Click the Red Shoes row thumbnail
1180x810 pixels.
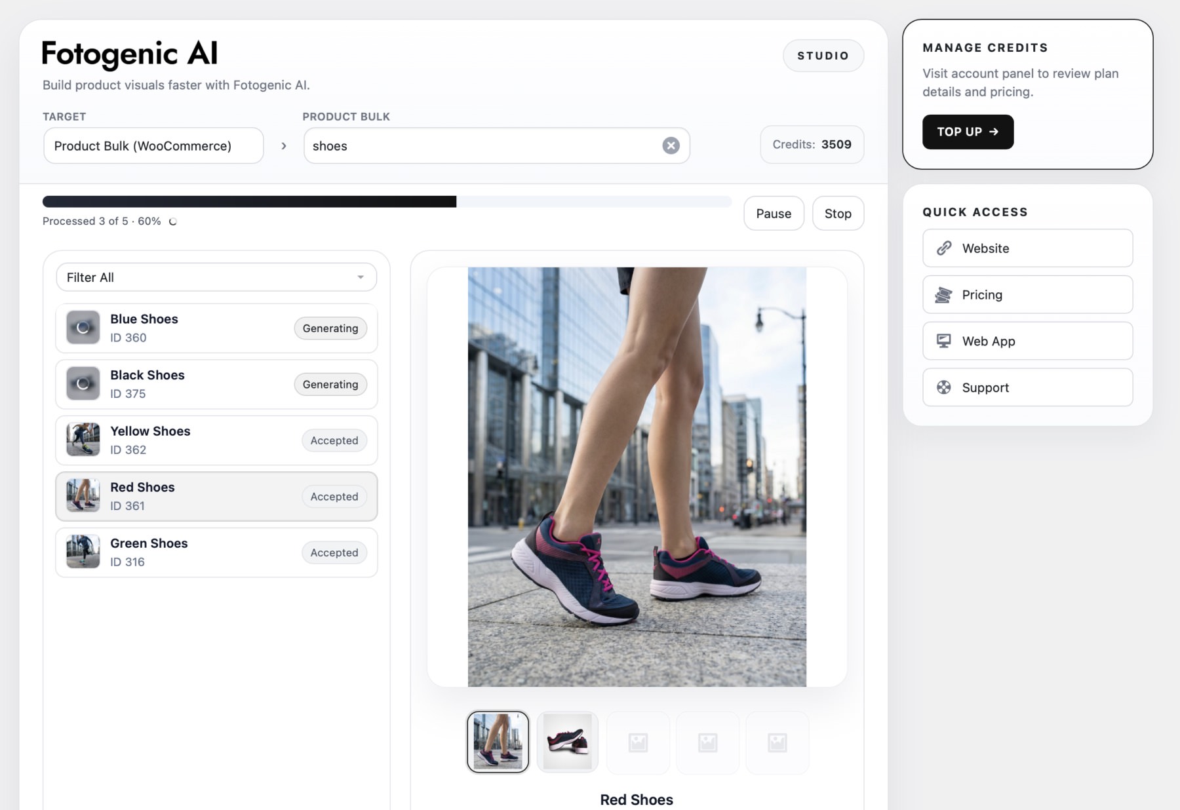click(83, 496)
